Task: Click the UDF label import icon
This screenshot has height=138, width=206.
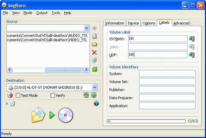Action: click(192, 55)
